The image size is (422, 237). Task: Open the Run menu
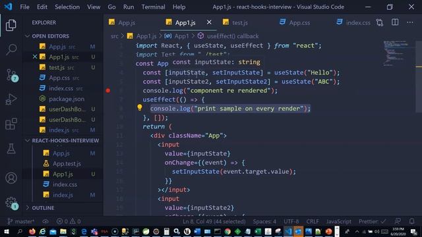129,7
